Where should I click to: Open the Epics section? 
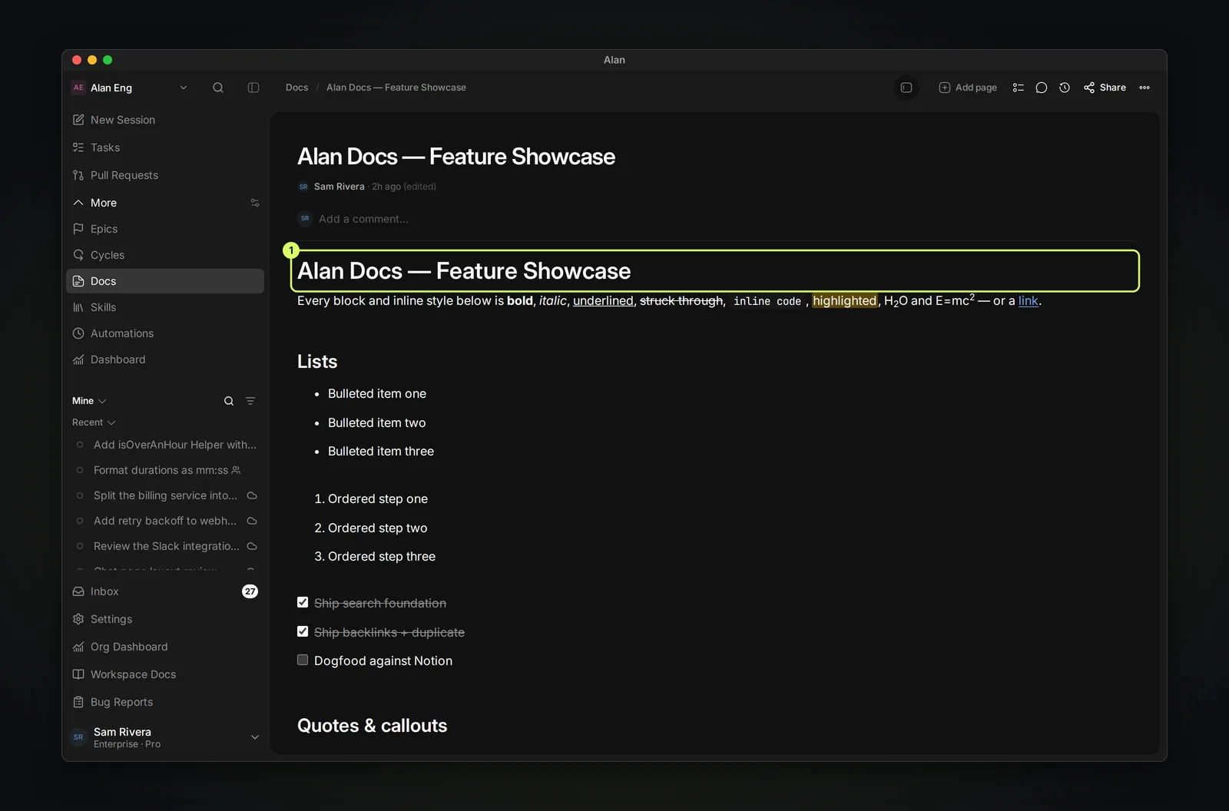(165, 229)
